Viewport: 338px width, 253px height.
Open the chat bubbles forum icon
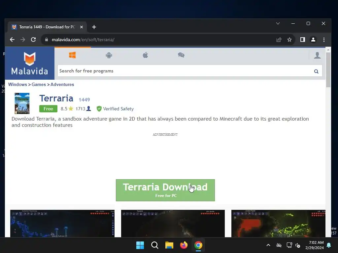tap(181, 55)
